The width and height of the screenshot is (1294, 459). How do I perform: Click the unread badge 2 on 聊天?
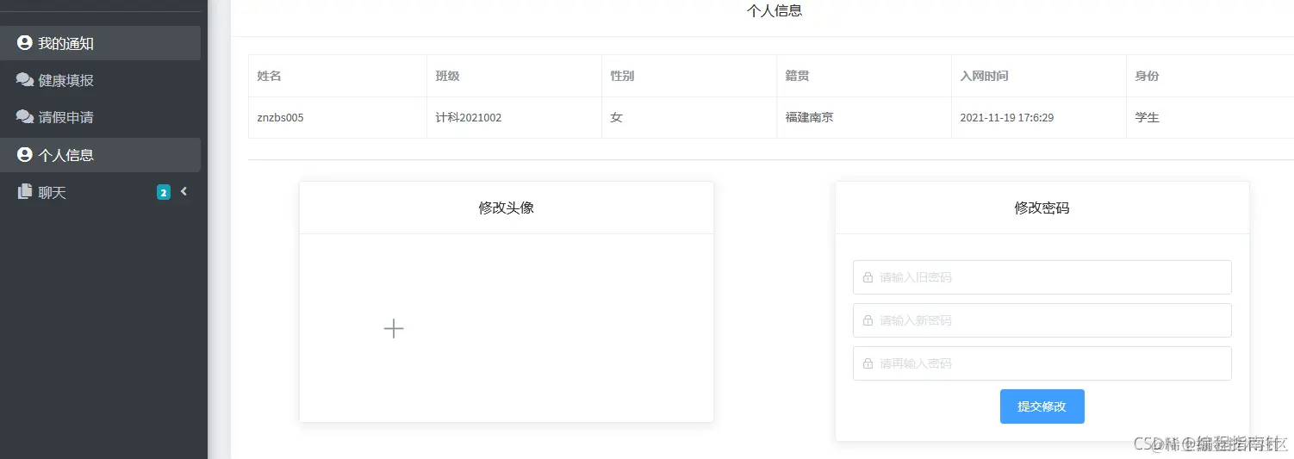(x=164, y=192)
